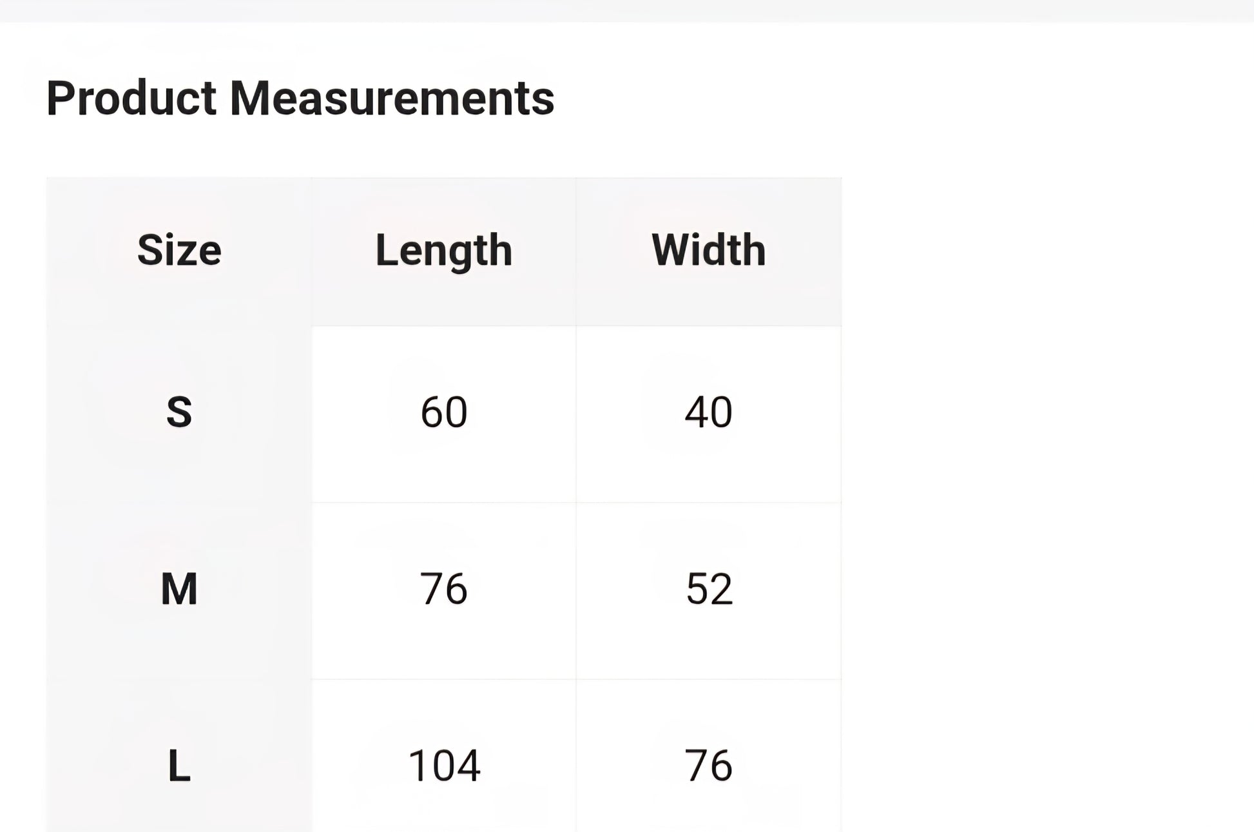Click the blank area right of the table
1254x832 pixels.
click(1044, 451)
